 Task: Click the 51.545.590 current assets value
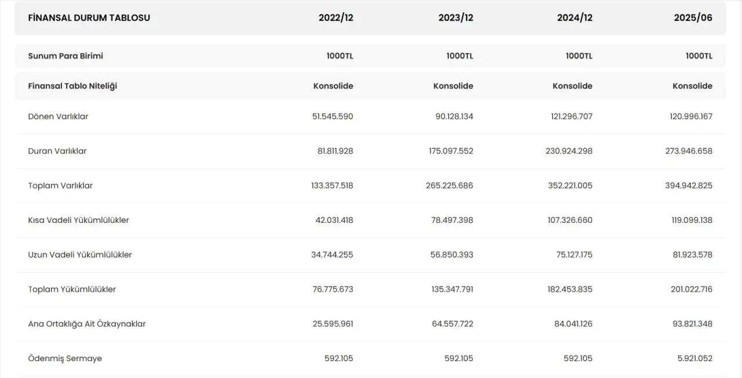332,116
